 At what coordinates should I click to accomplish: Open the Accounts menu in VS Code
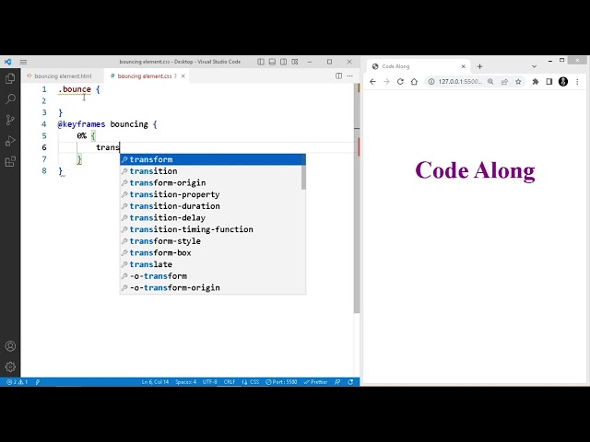coord(10,346)
